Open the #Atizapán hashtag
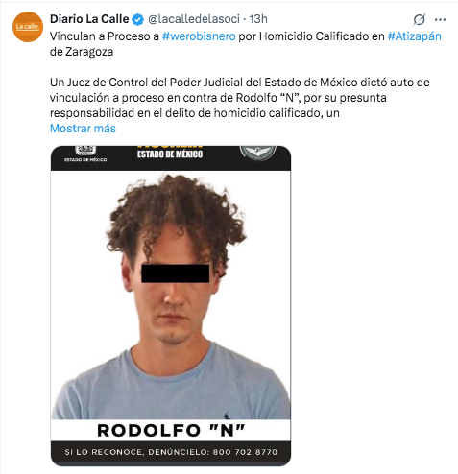 [x=414, y=36]
